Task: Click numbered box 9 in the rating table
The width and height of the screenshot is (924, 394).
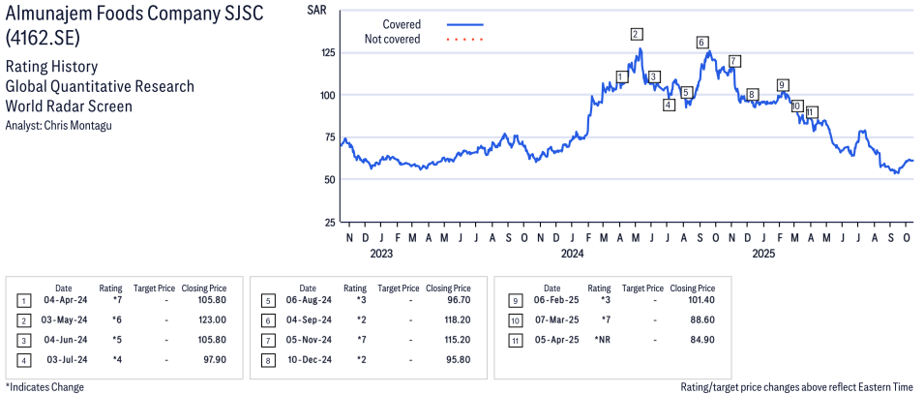Action: [x=513, y=301]
